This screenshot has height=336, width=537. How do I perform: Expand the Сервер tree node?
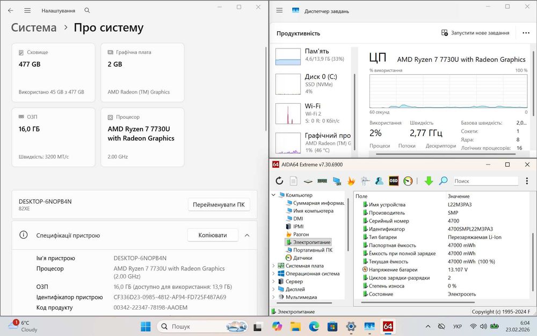tap(274, 282)
